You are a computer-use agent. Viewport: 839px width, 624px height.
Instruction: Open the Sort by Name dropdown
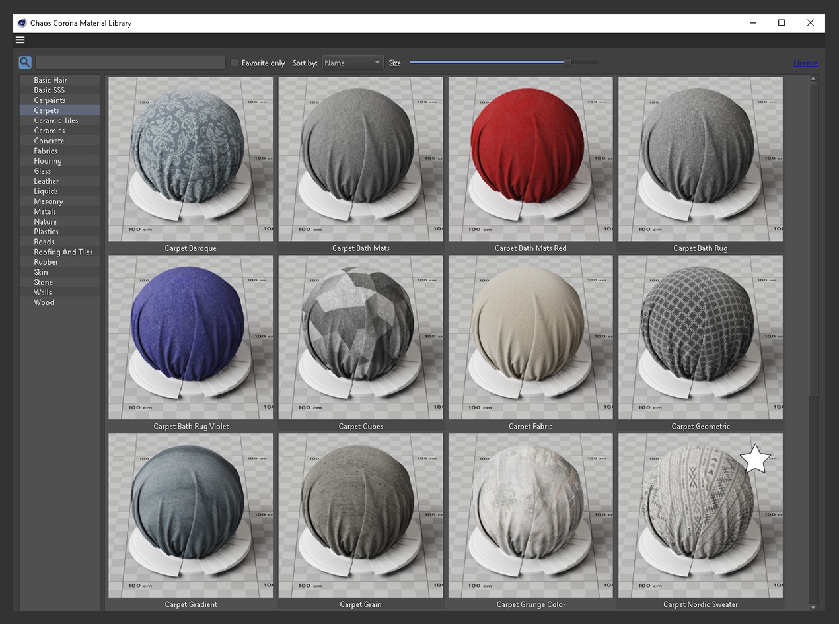point(353,63)
